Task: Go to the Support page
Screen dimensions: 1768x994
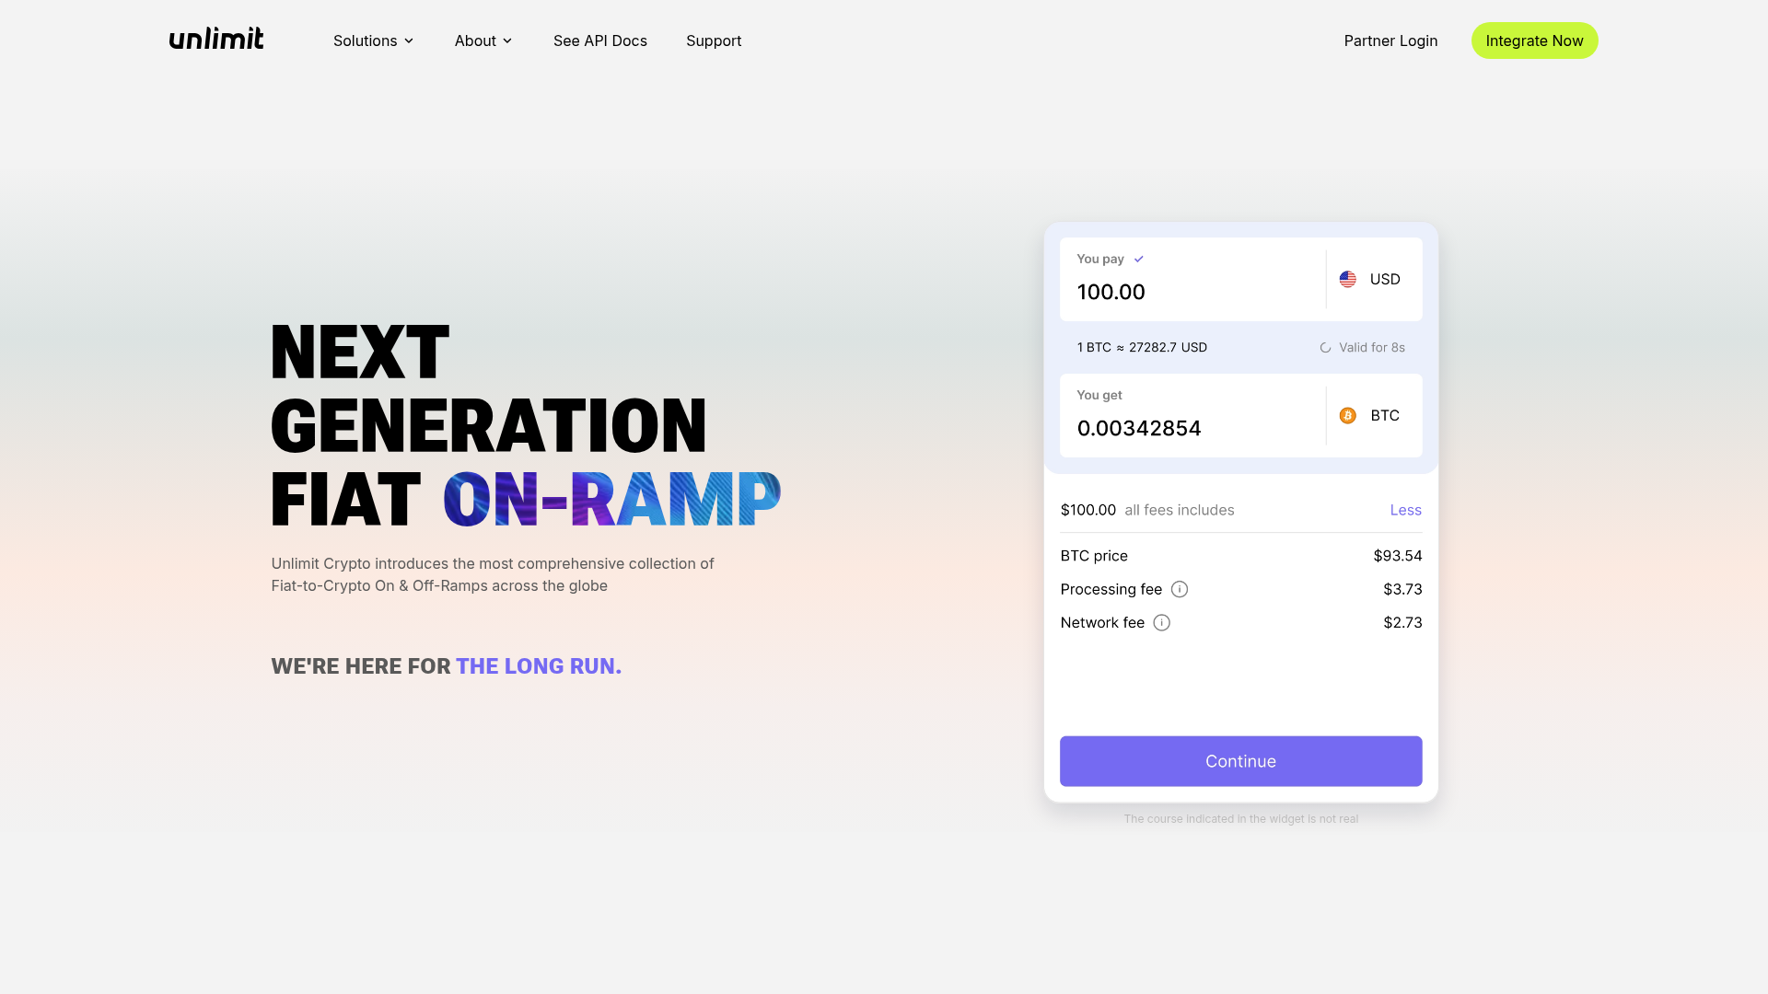Action: pyautogui.click(x=713, y=40)
